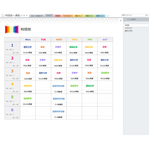
Task: Open the TO DOリスト section tab
Action: [67, 16]
